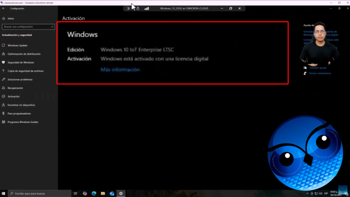Open the Windows Start menu
The width and height of the screenshot is (350, 197).
3,194
